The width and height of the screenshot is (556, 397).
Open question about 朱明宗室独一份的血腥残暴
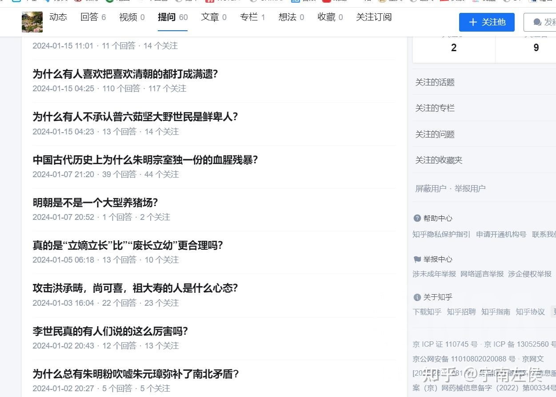click(145, 160)
